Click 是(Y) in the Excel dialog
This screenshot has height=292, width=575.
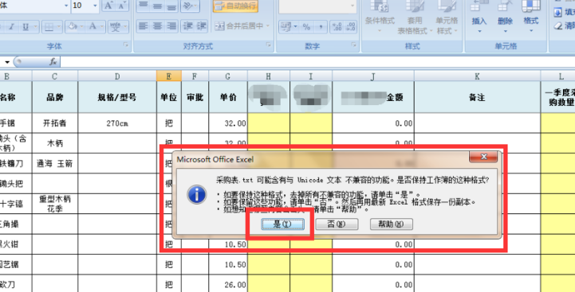pos(282,224)
